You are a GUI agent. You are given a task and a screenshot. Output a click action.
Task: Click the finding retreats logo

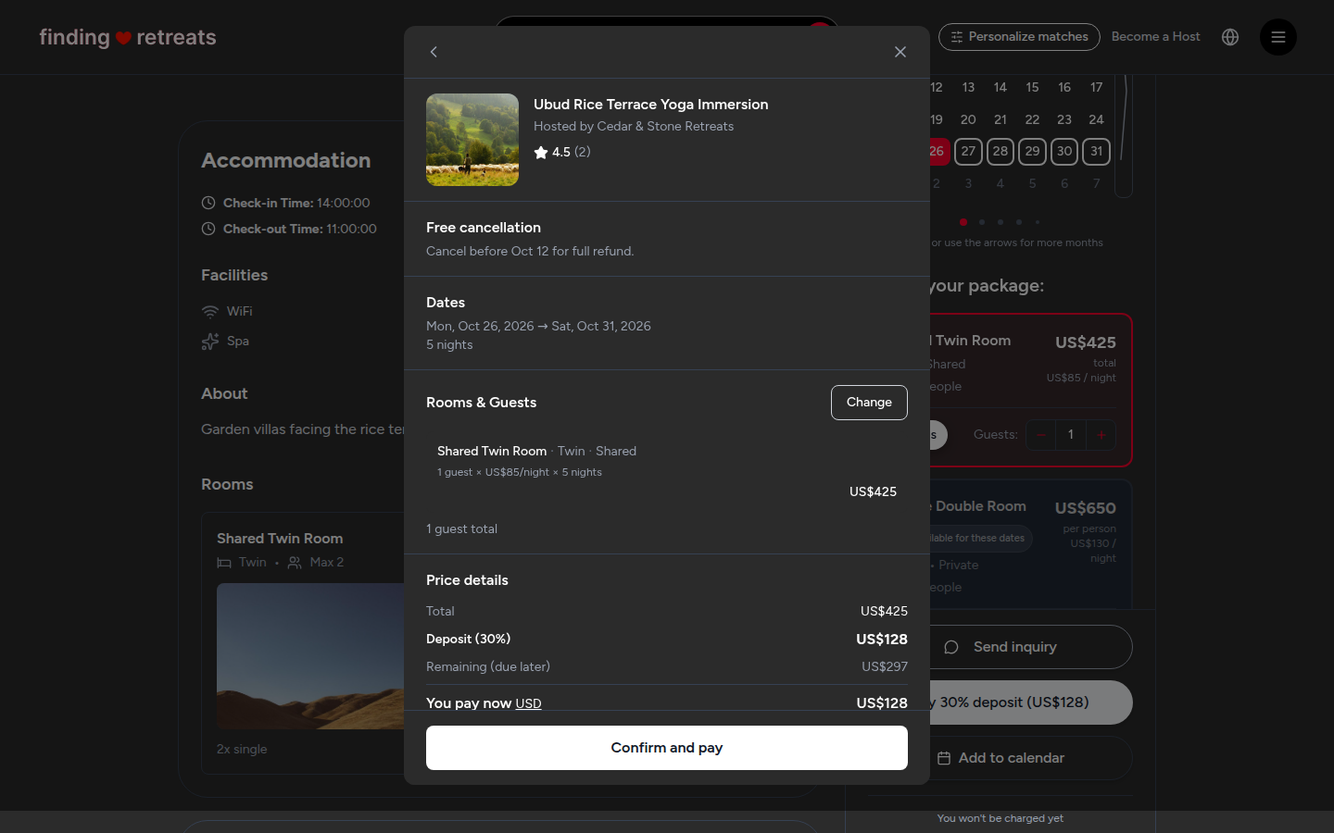click(x=128, y=37)
